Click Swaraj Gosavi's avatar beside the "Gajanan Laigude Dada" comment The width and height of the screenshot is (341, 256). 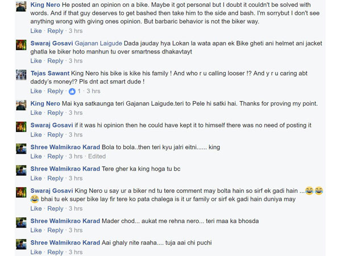coord(21,46)
